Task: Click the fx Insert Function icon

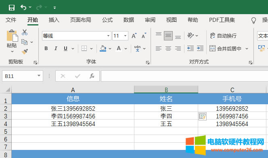Action: 92,76
